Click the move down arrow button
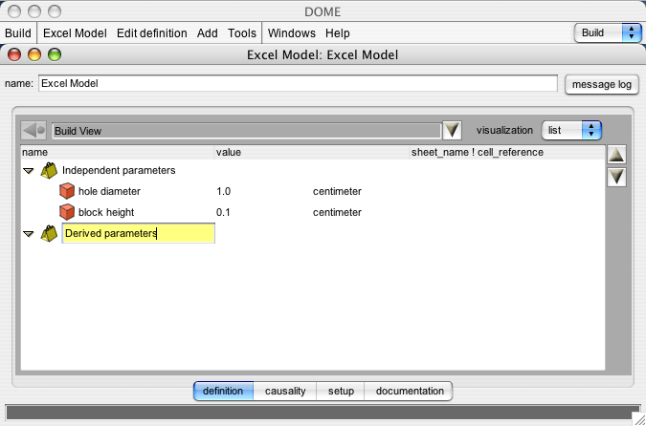 [616, 178]
